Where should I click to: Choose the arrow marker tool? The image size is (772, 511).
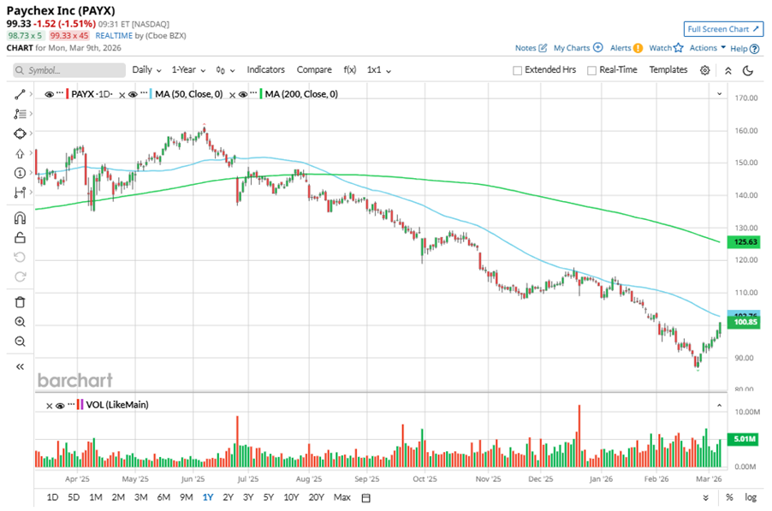tap(20, 153)
